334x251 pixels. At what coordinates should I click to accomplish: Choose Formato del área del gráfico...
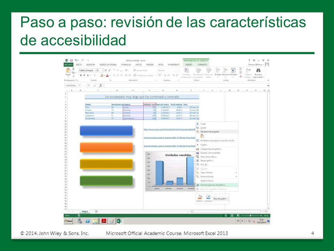pos(217,185)
